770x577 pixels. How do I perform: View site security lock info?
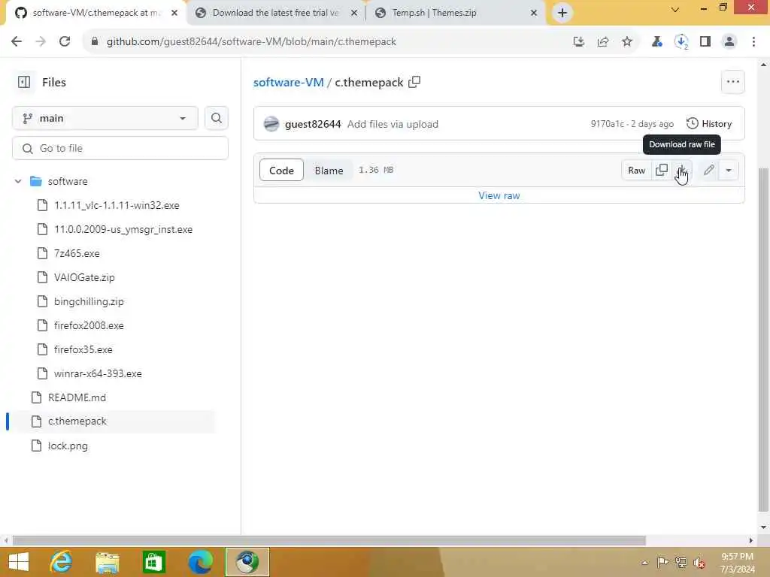click(x=95, y=42)
